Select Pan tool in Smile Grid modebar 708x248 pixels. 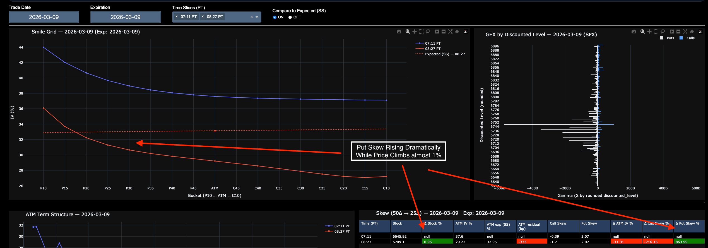pyautogui.click(x=415, y=32)
